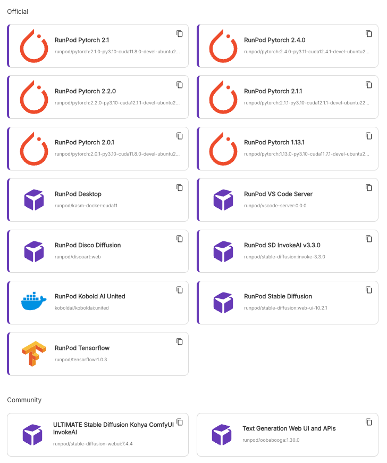
Task: Click the Text Generation Web UI and APIs title
Action: pyautogui.click(x=289, y=428)
